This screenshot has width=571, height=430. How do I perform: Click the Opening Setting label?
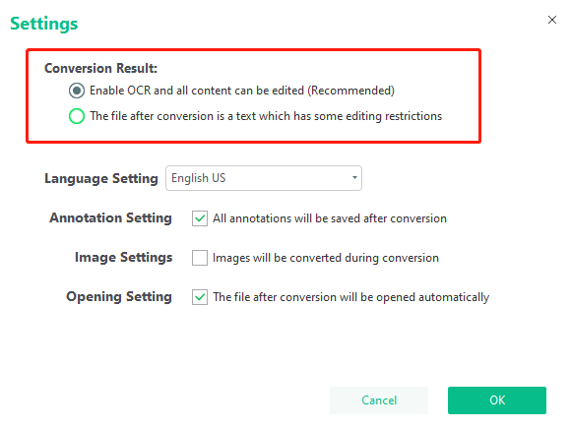(119, 296)
